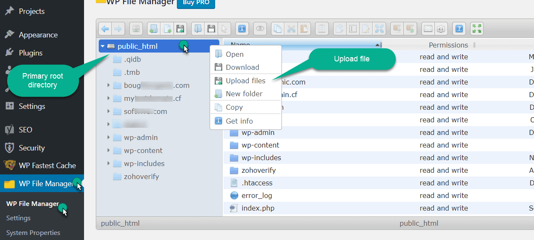Click the Download floppy-disk toolbar icon
Viewport: 534px width, 240px height.
[x=211, y=29]
